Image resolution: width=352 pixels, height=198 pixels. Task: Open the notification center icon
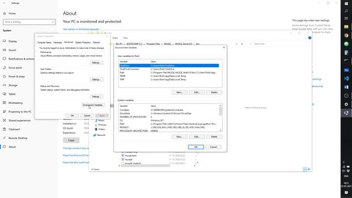(346, 193)
